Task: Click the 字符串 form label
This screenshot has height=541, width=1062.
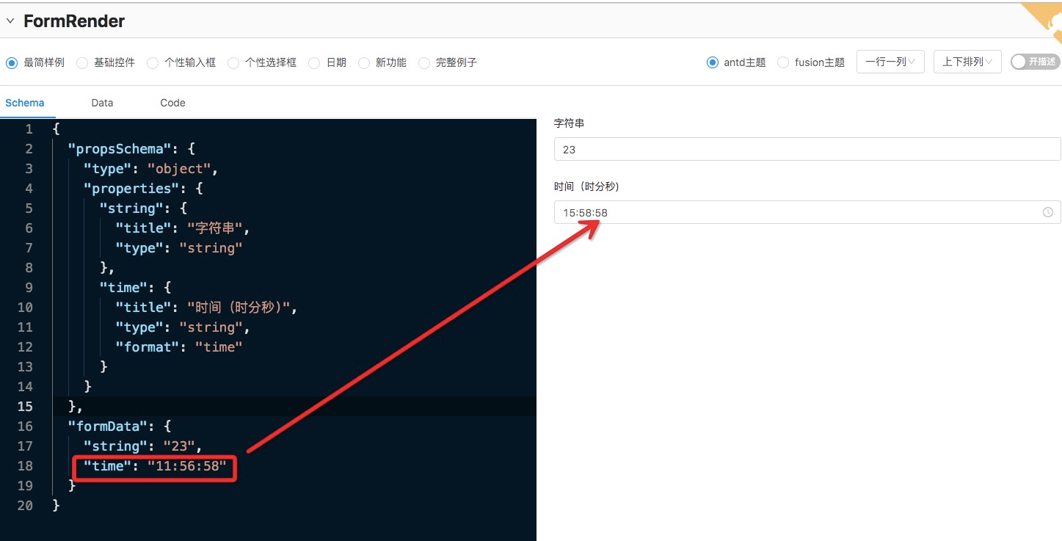Action: coord(569,123)
